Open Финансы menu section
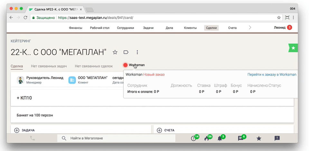This screenshot has width=309, height=151. 75,28
